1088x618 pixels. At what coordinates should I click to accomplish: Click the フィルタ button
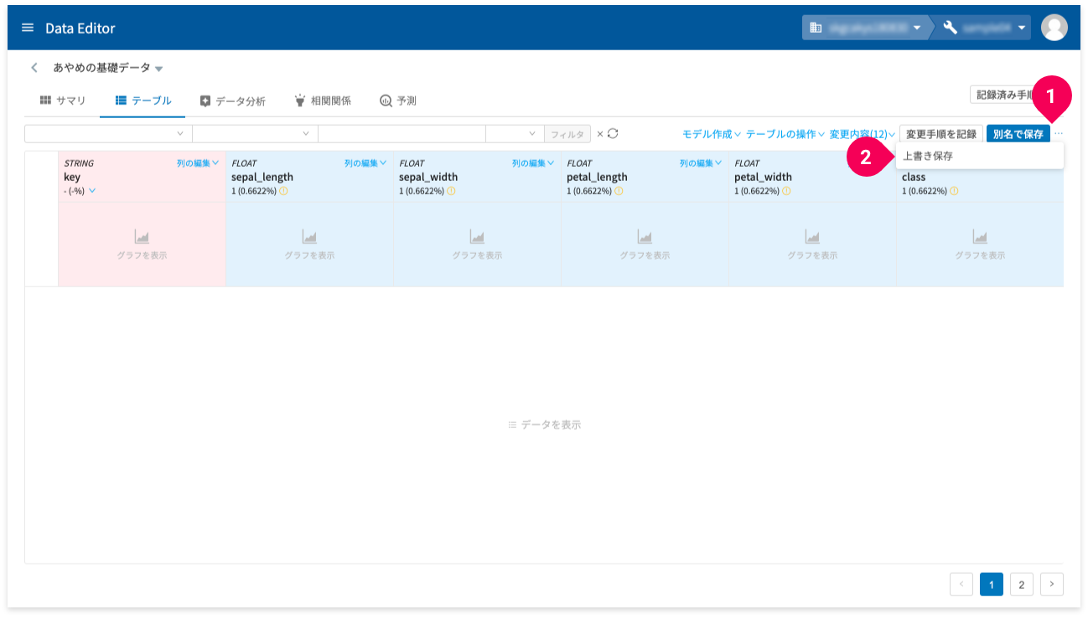567,134
